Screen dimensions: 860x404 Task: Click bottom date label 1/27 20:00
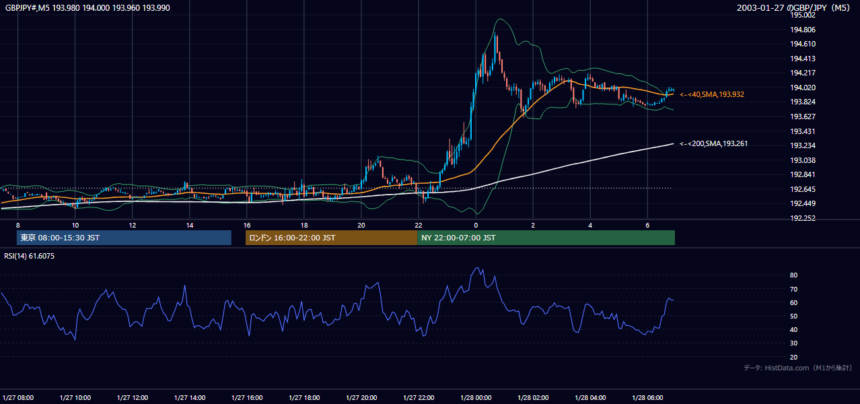coord(361,397)
